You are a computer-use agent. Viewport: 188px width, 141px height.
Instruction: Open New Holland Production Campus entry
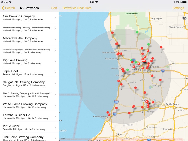coord(29,50)
